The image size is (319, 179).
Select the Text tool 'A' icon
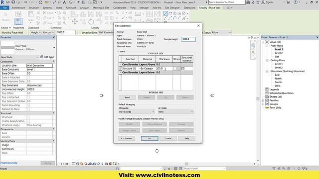(x=64, y=2)
